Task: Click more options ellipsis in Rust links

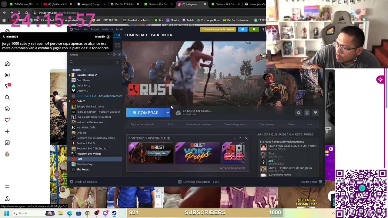Action: click(x=310, y=124)
